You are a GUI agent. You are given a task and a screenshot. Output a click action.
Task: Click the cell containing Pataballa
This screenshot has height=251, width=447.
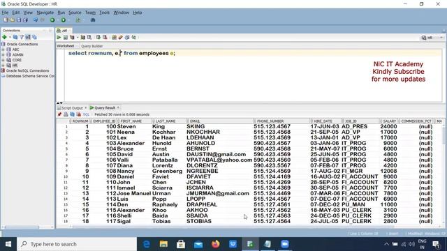coord(169,160)
